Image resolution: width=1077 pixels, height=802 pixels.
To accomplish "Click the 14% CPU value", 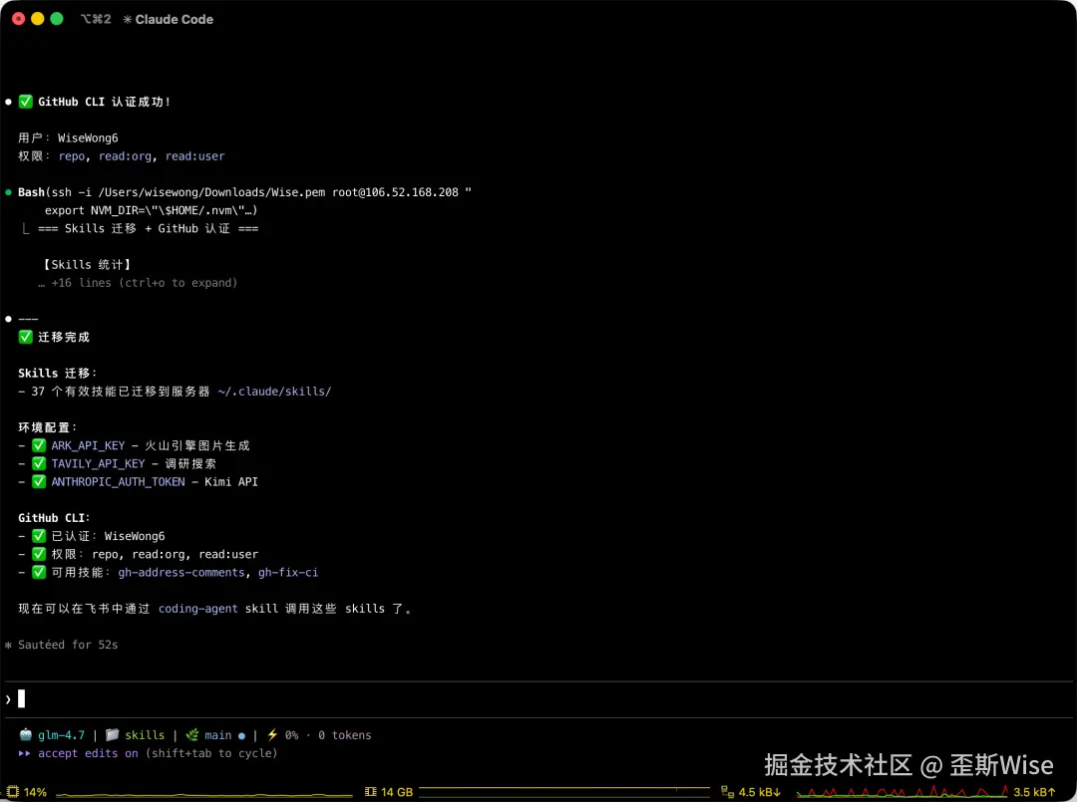I will coord(35,792).
